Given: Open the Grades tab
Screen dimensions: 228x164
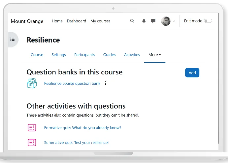Looking at the screenshot, I should 109,55.
